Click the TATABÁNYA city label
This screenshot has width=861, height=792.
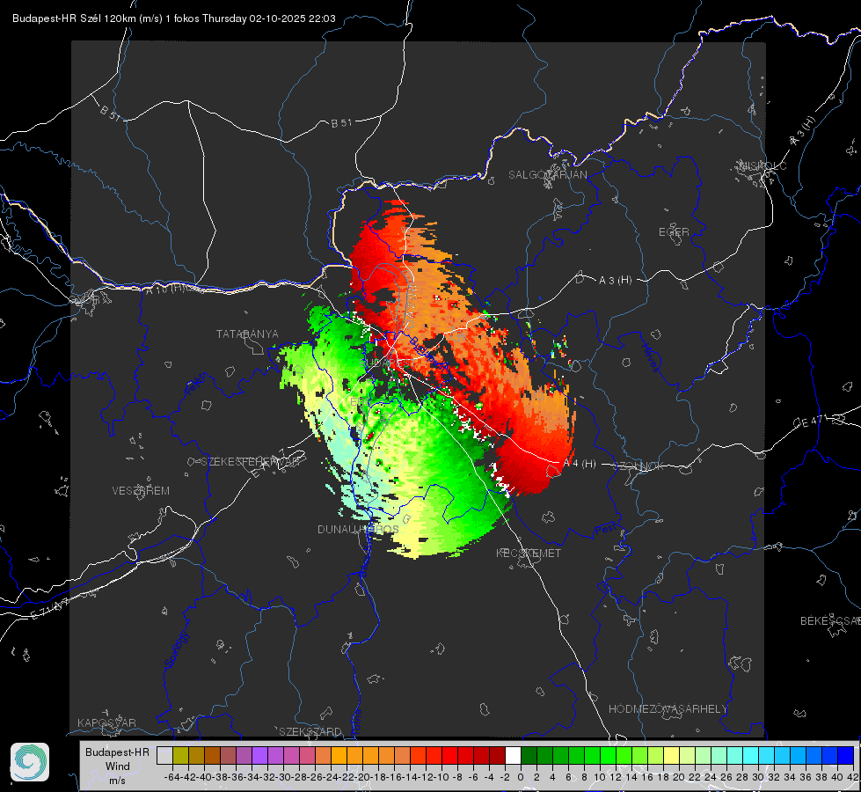click(247, 334)
